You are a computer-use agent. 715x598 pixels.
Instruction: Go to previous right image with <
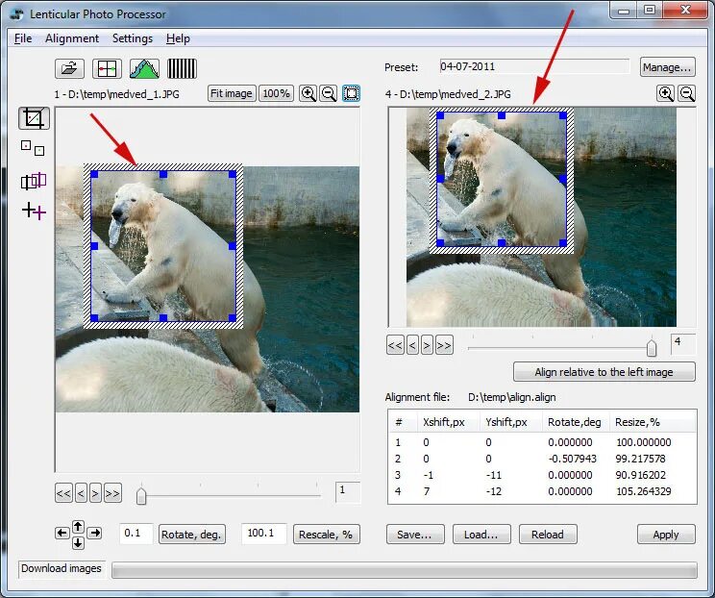412,345
